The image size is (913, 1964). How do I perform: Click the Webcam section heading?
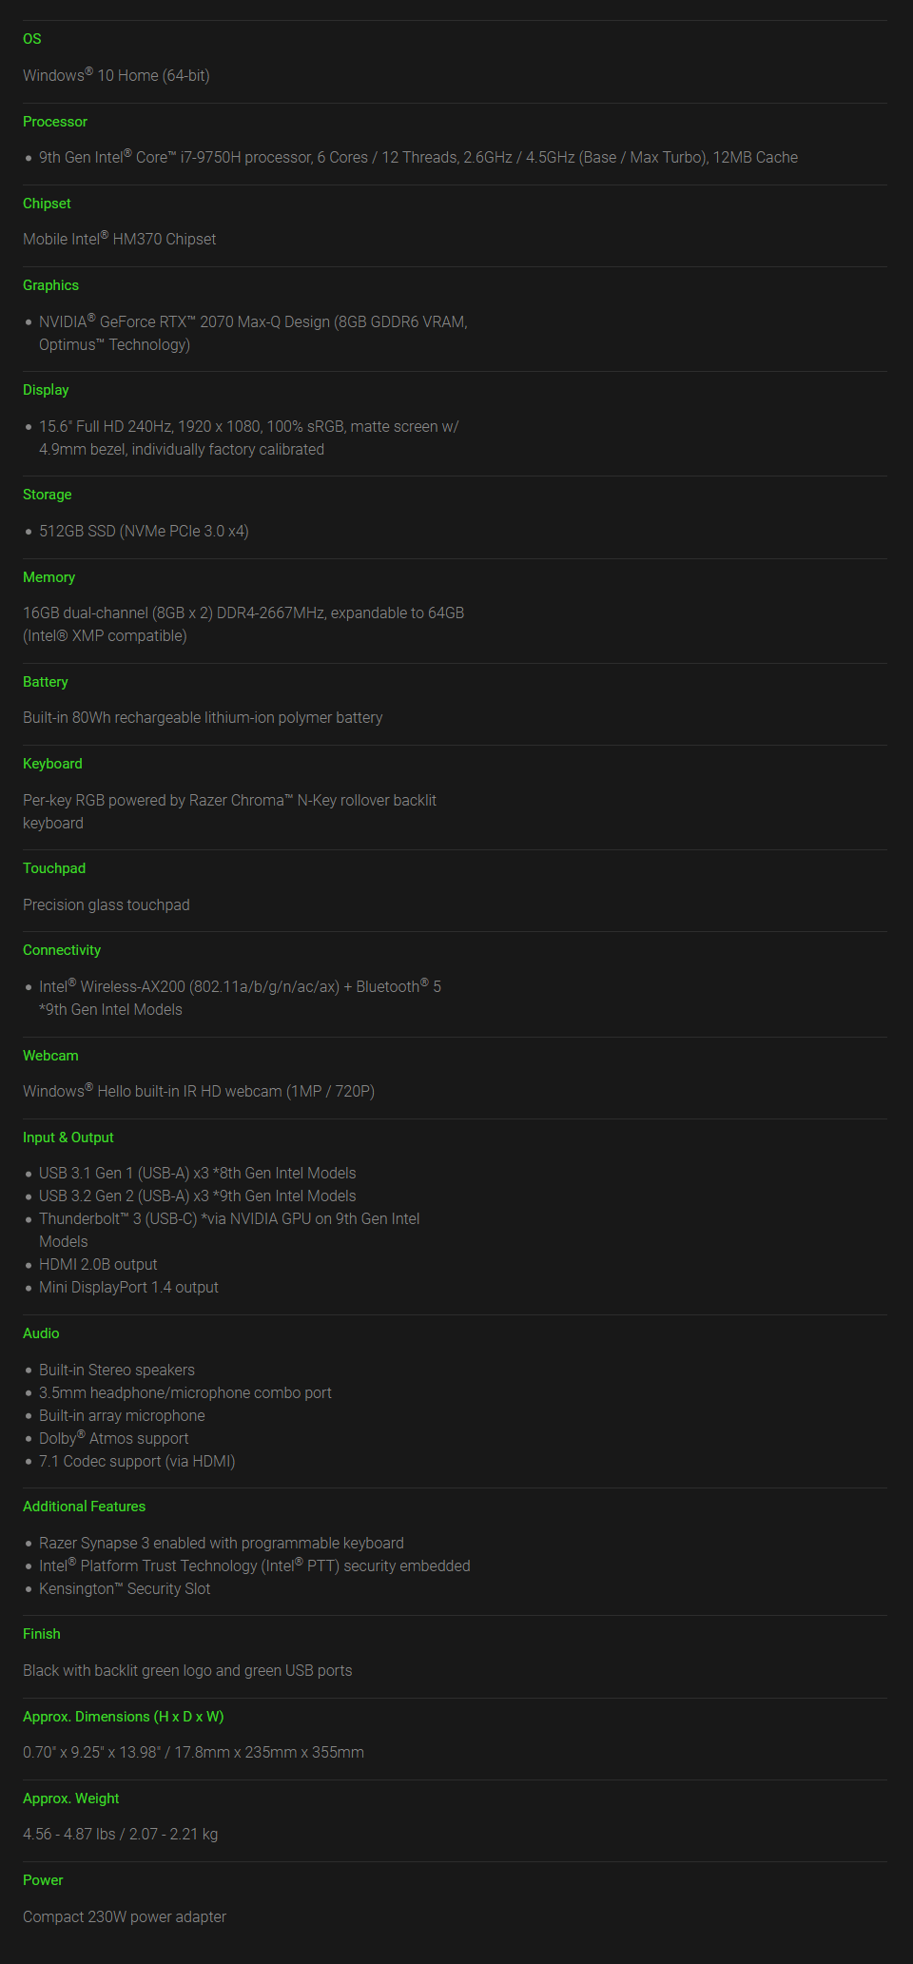pos(50,1056)
